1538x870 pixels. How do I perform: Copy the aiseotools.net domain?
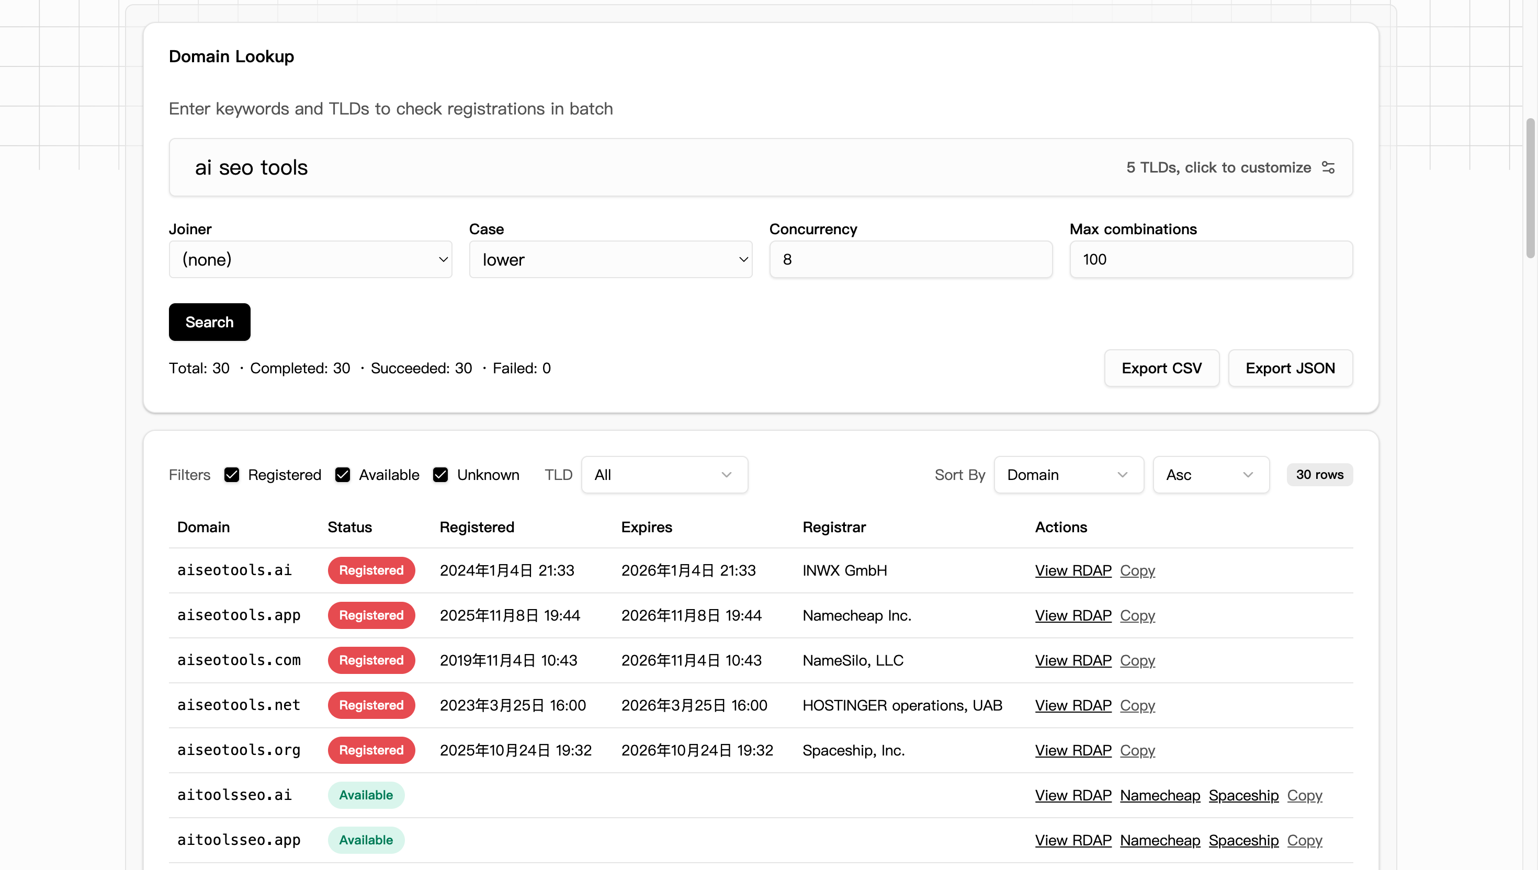[1137, 705]
